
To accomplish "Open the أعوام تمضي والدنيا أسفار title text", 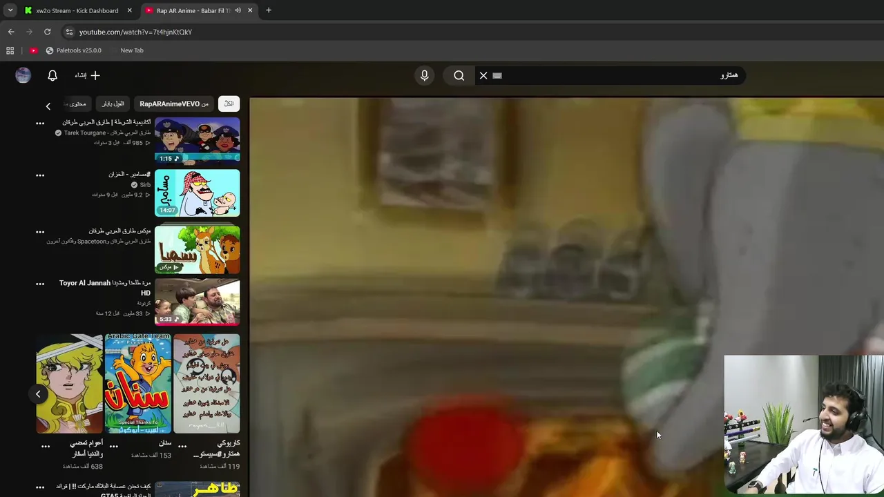I will click(86, 449).
